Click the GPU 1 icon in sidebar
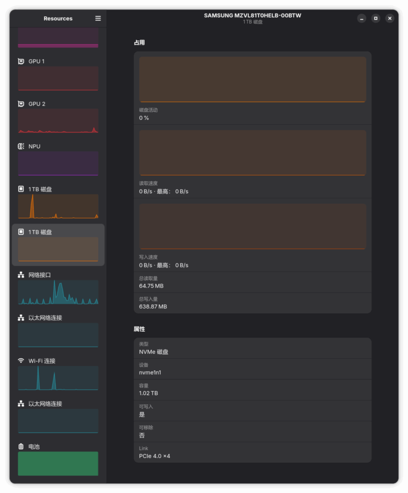This screenshot has width=408, height=493. point(21,61)
